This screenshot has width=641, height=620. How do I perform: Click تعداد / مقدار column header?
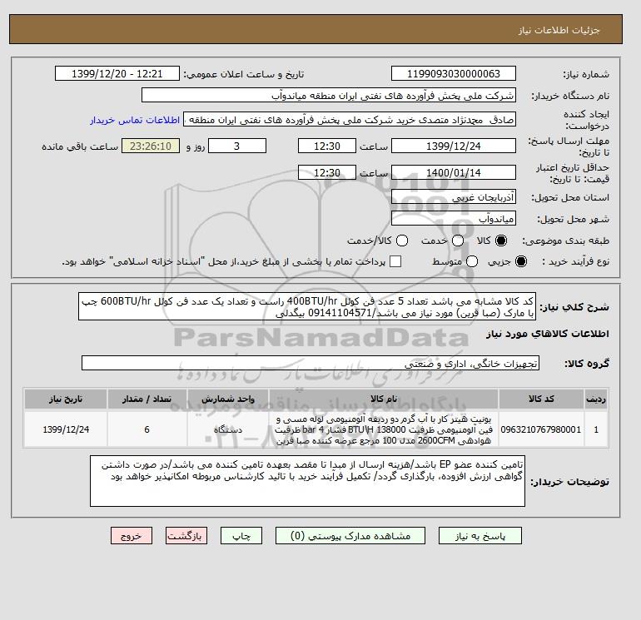(147, 399)
